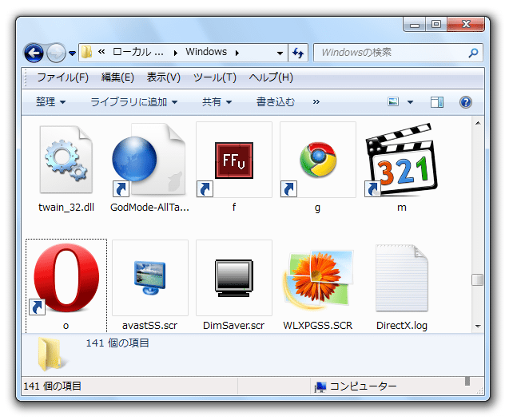The width and height of the screenshot is (509, 420).
Task: Maximize the Explorer window
Action: pyautogui.click(x=436, y=25)
